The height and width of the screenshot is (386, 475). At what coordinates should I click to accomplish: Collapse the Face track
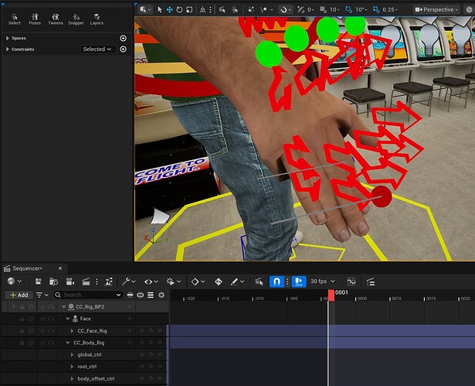click(68, 319)
